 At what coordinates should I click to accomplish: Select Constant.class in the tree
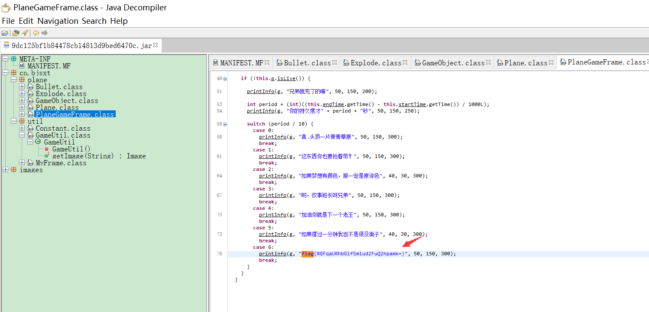point(63,128)
